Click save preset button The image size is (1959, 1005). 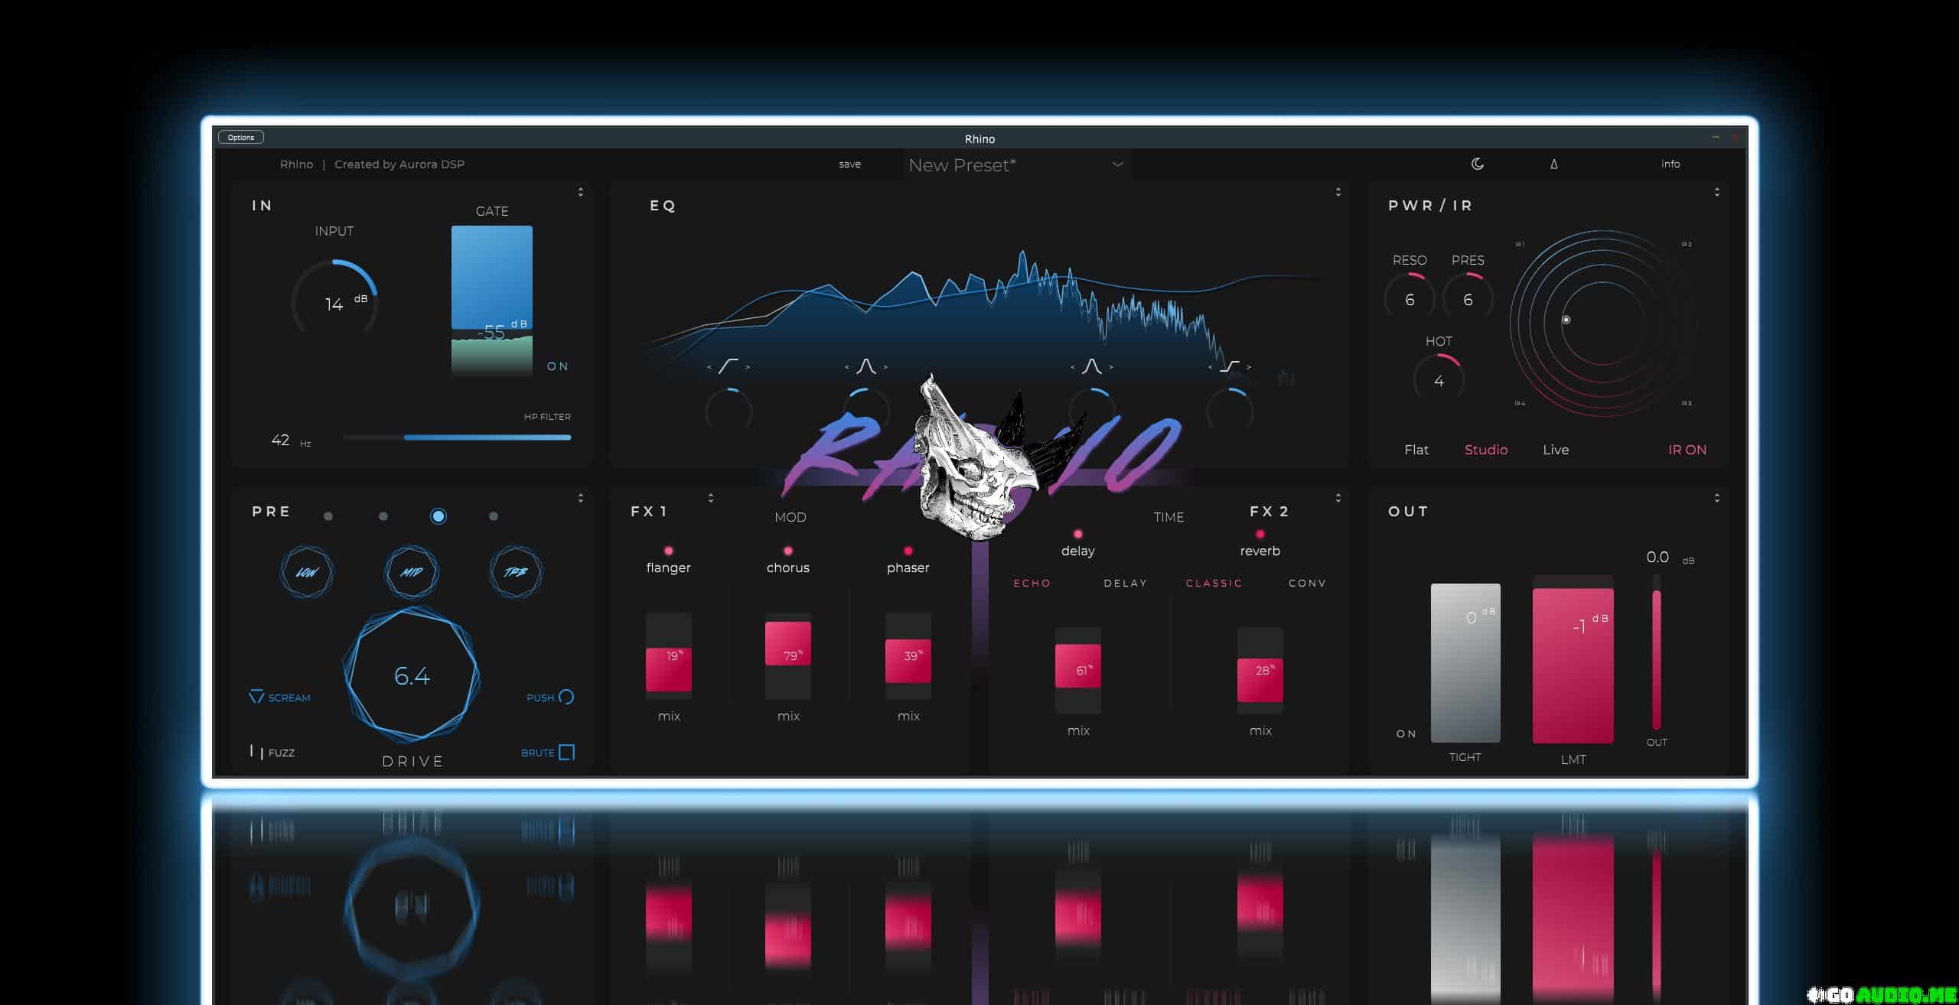[x=849, y=164]
